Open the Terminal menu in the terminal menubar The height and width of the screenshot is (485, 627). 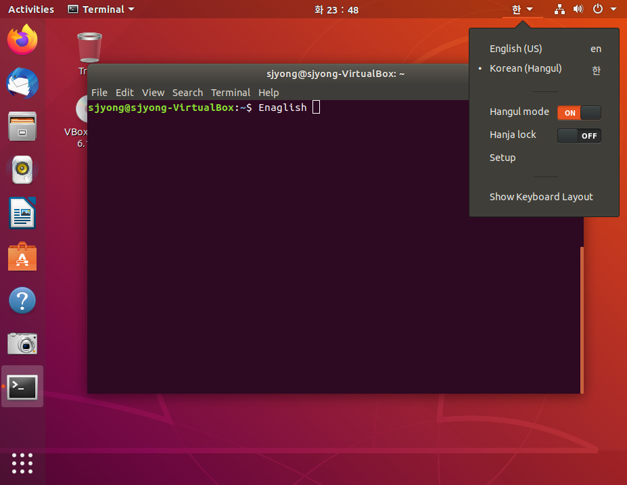(231, 93)
